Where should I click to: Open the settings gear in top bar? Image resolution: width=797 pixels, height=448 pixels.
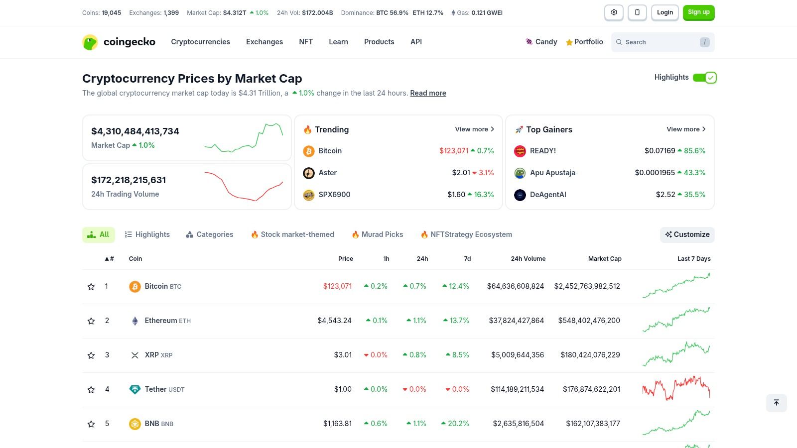point(614,12)
